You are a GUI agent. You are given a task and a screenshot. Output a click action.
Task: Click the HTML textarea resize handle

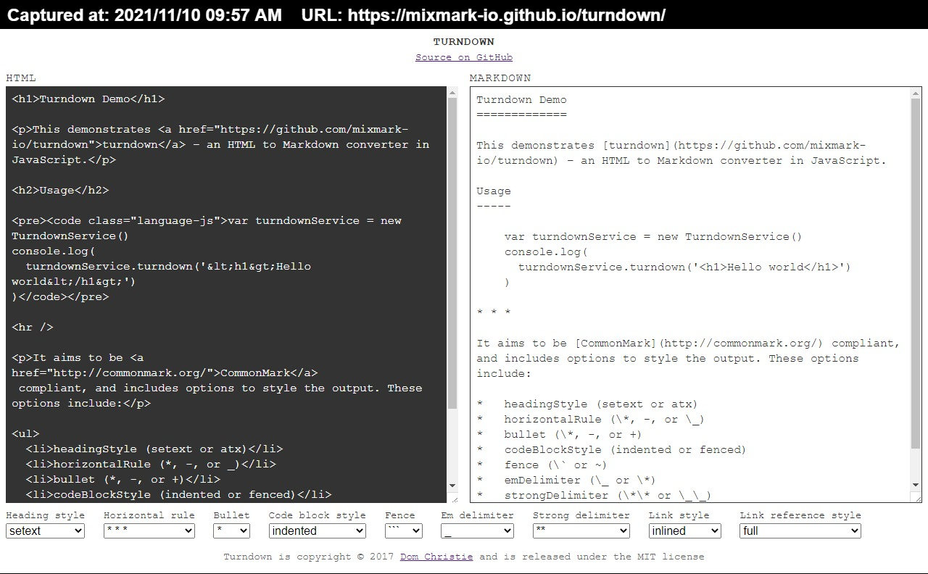[453, 498]
